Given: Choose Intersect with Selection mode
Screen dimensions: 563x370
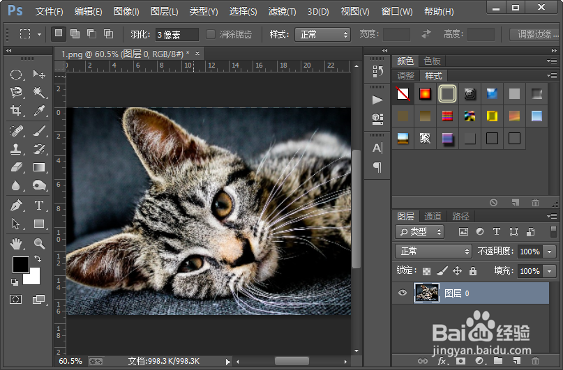Looking at the screenshot, I should point(108,34).
